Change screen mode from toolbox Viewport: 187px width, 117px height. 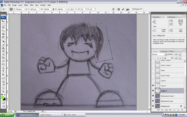tap(3, 106)
